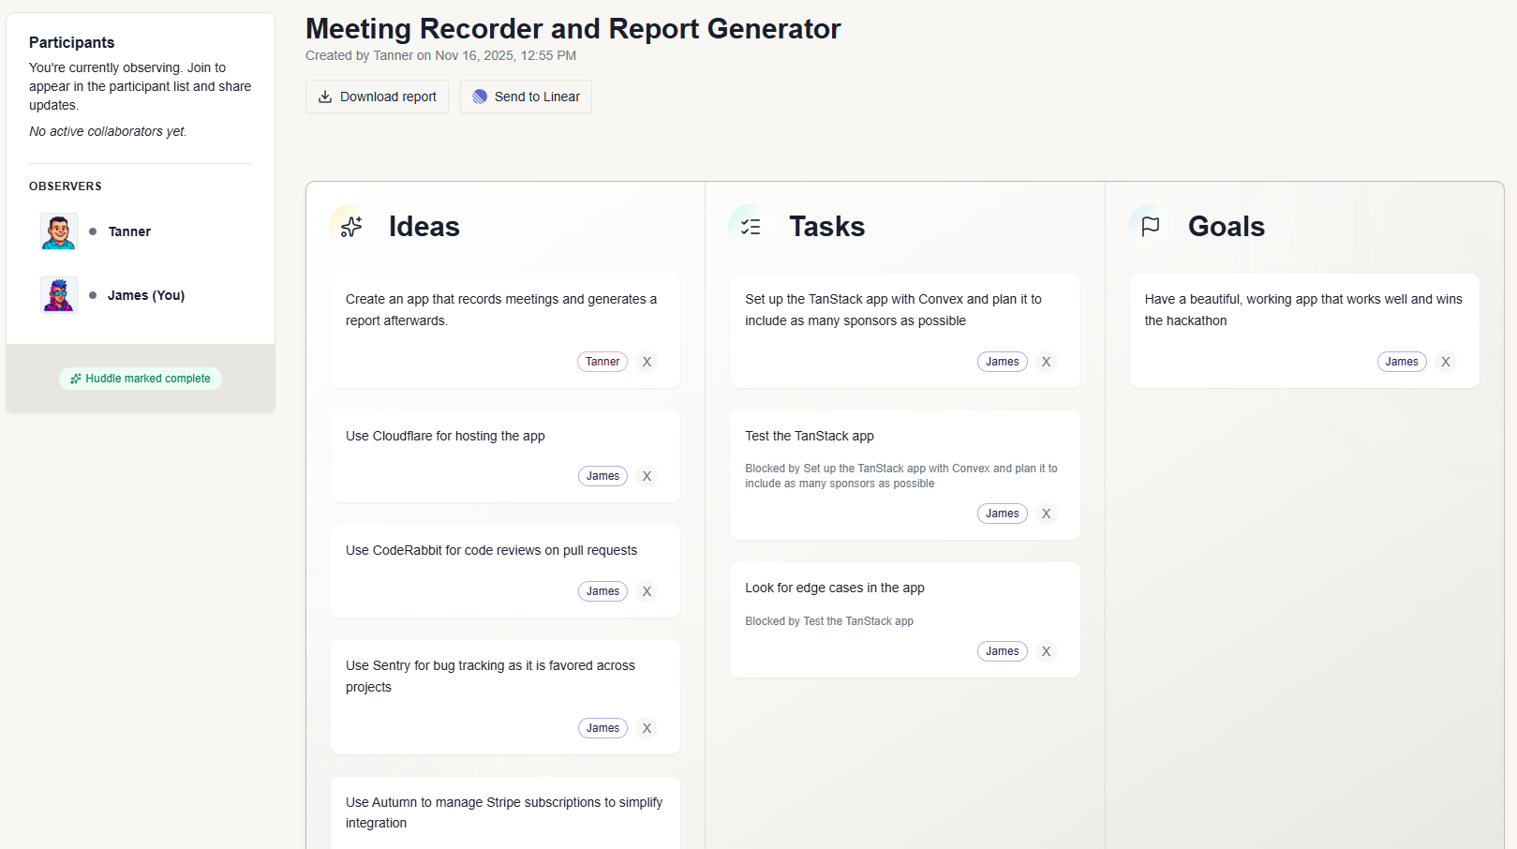The image size is (1517, 849).
Task: Click the Huddle marked complete badge
Action: [x=141, y=379]
